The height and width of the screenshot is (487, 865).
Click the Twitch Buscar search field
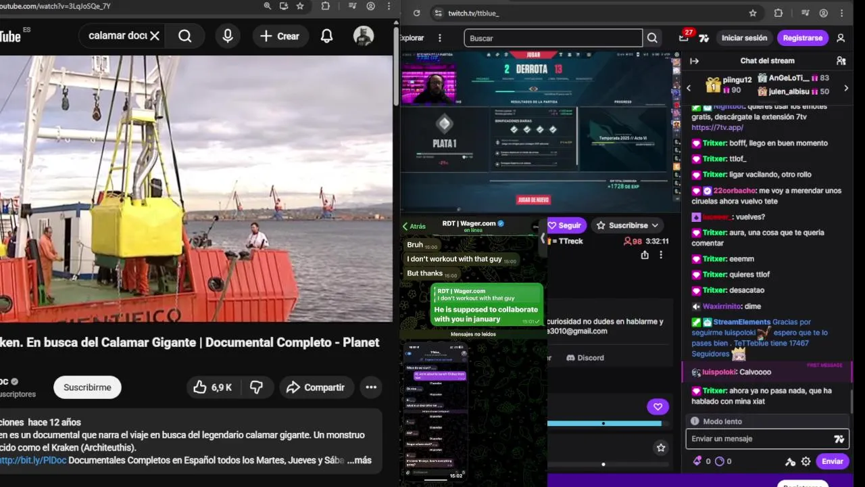pyautogui.click(x=553, y=38)
